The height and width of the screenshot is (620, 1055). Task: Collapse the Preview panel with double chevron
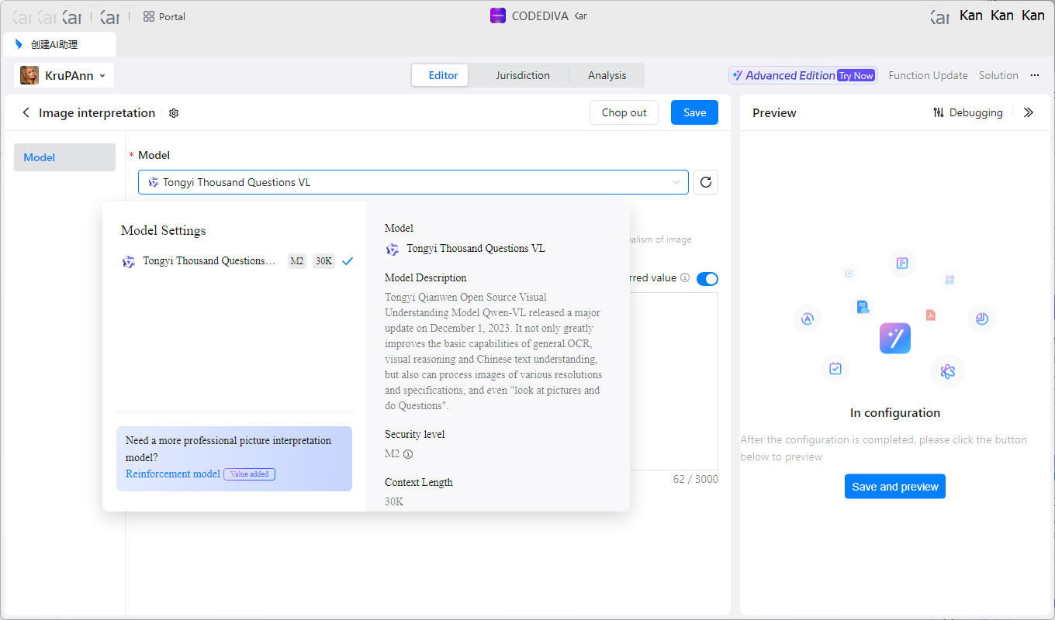pos(1028,113)
